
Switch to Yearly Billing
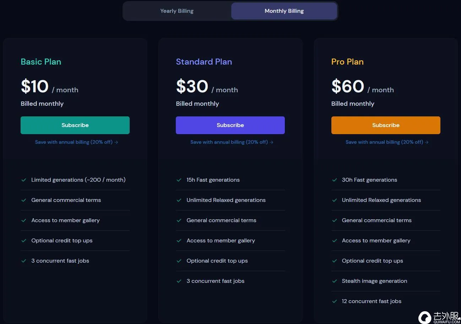177,11
